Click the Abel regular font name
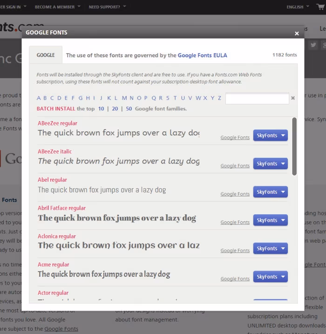Image resolution: width=326 pixels, height=334 pixels. point(52,180)
